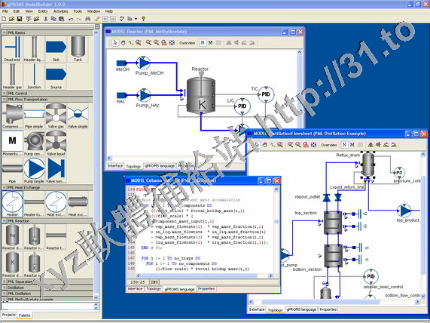This screenshot has height=323, width=430.
Task: Select the Dead end unit in the palette
Action: [x=12, y=49]
